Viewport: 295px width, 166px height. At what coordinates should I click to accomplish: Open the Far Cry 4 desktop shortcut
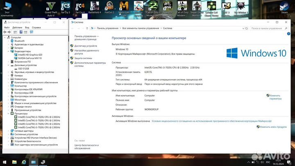point(80,8)
